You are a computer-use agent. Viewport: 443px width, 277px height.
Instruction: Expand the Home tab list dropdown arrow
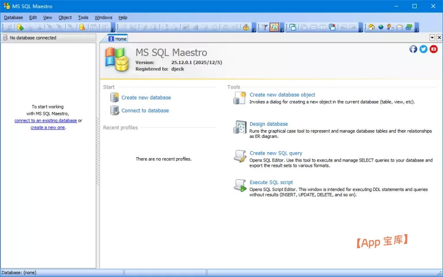pyautogui.click(x=432, y=38)
